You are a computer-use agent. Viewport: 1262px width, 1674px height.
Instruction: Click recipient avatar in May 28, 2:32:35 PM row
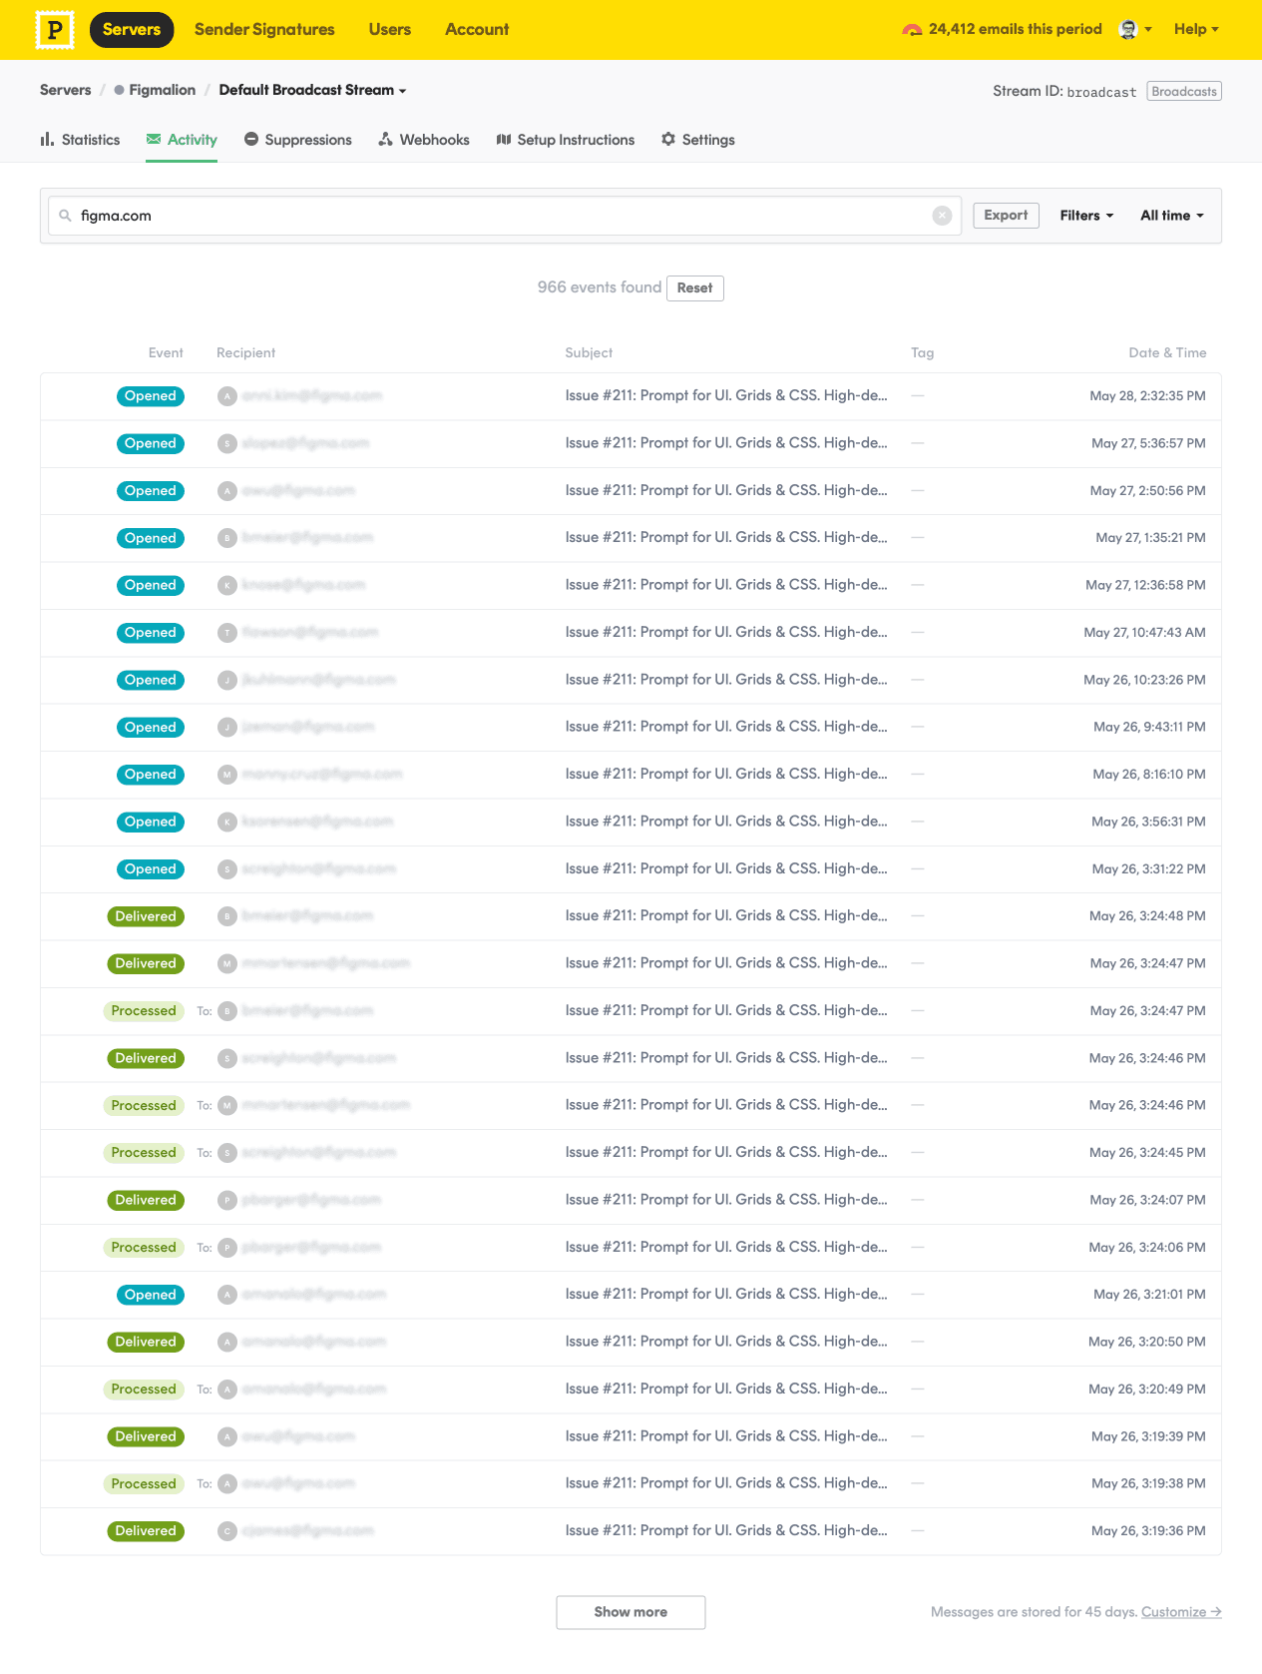227,396
